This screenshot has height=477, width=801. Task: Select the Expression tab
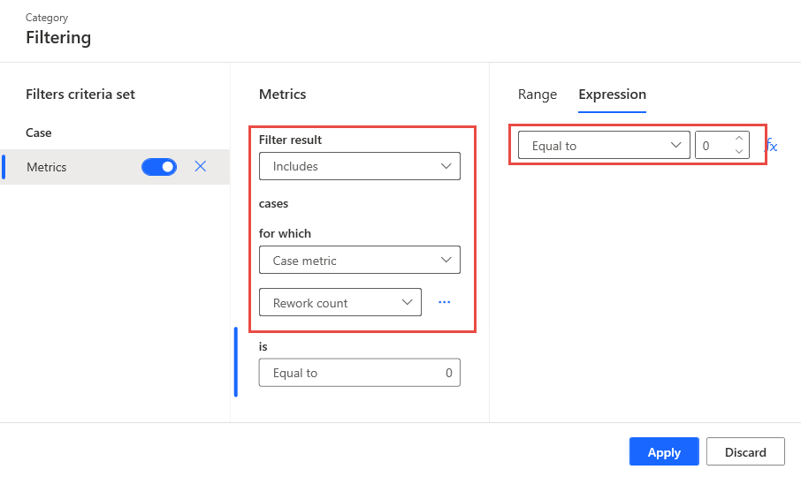tap(612, 95)
